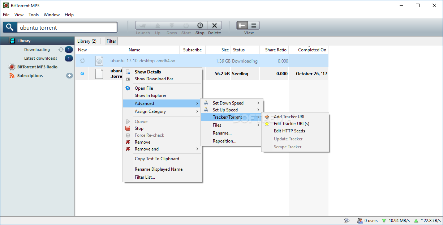
Task: Click the green upload speed arrow
Action: coord(416,221)
